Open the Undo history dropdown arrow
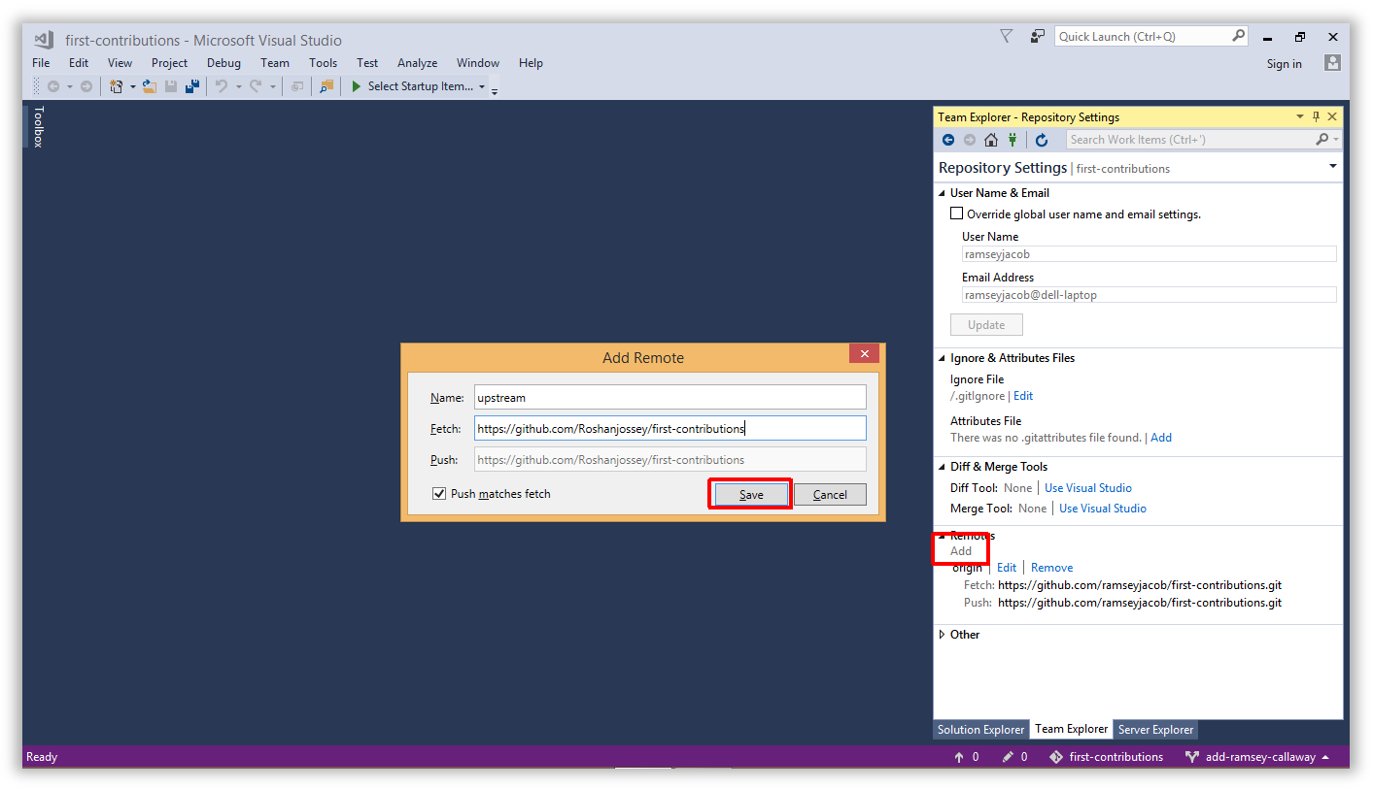Screen dimensions: 1373x789 238,86
